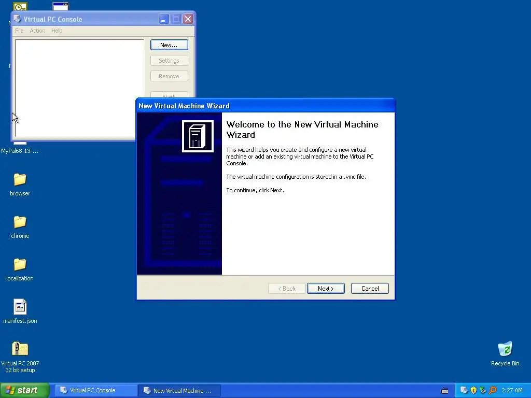Click the 2:27 AM system clock
Image resolution: width=531 pixels, height=398 pixels.
click(x=512, y=390)
